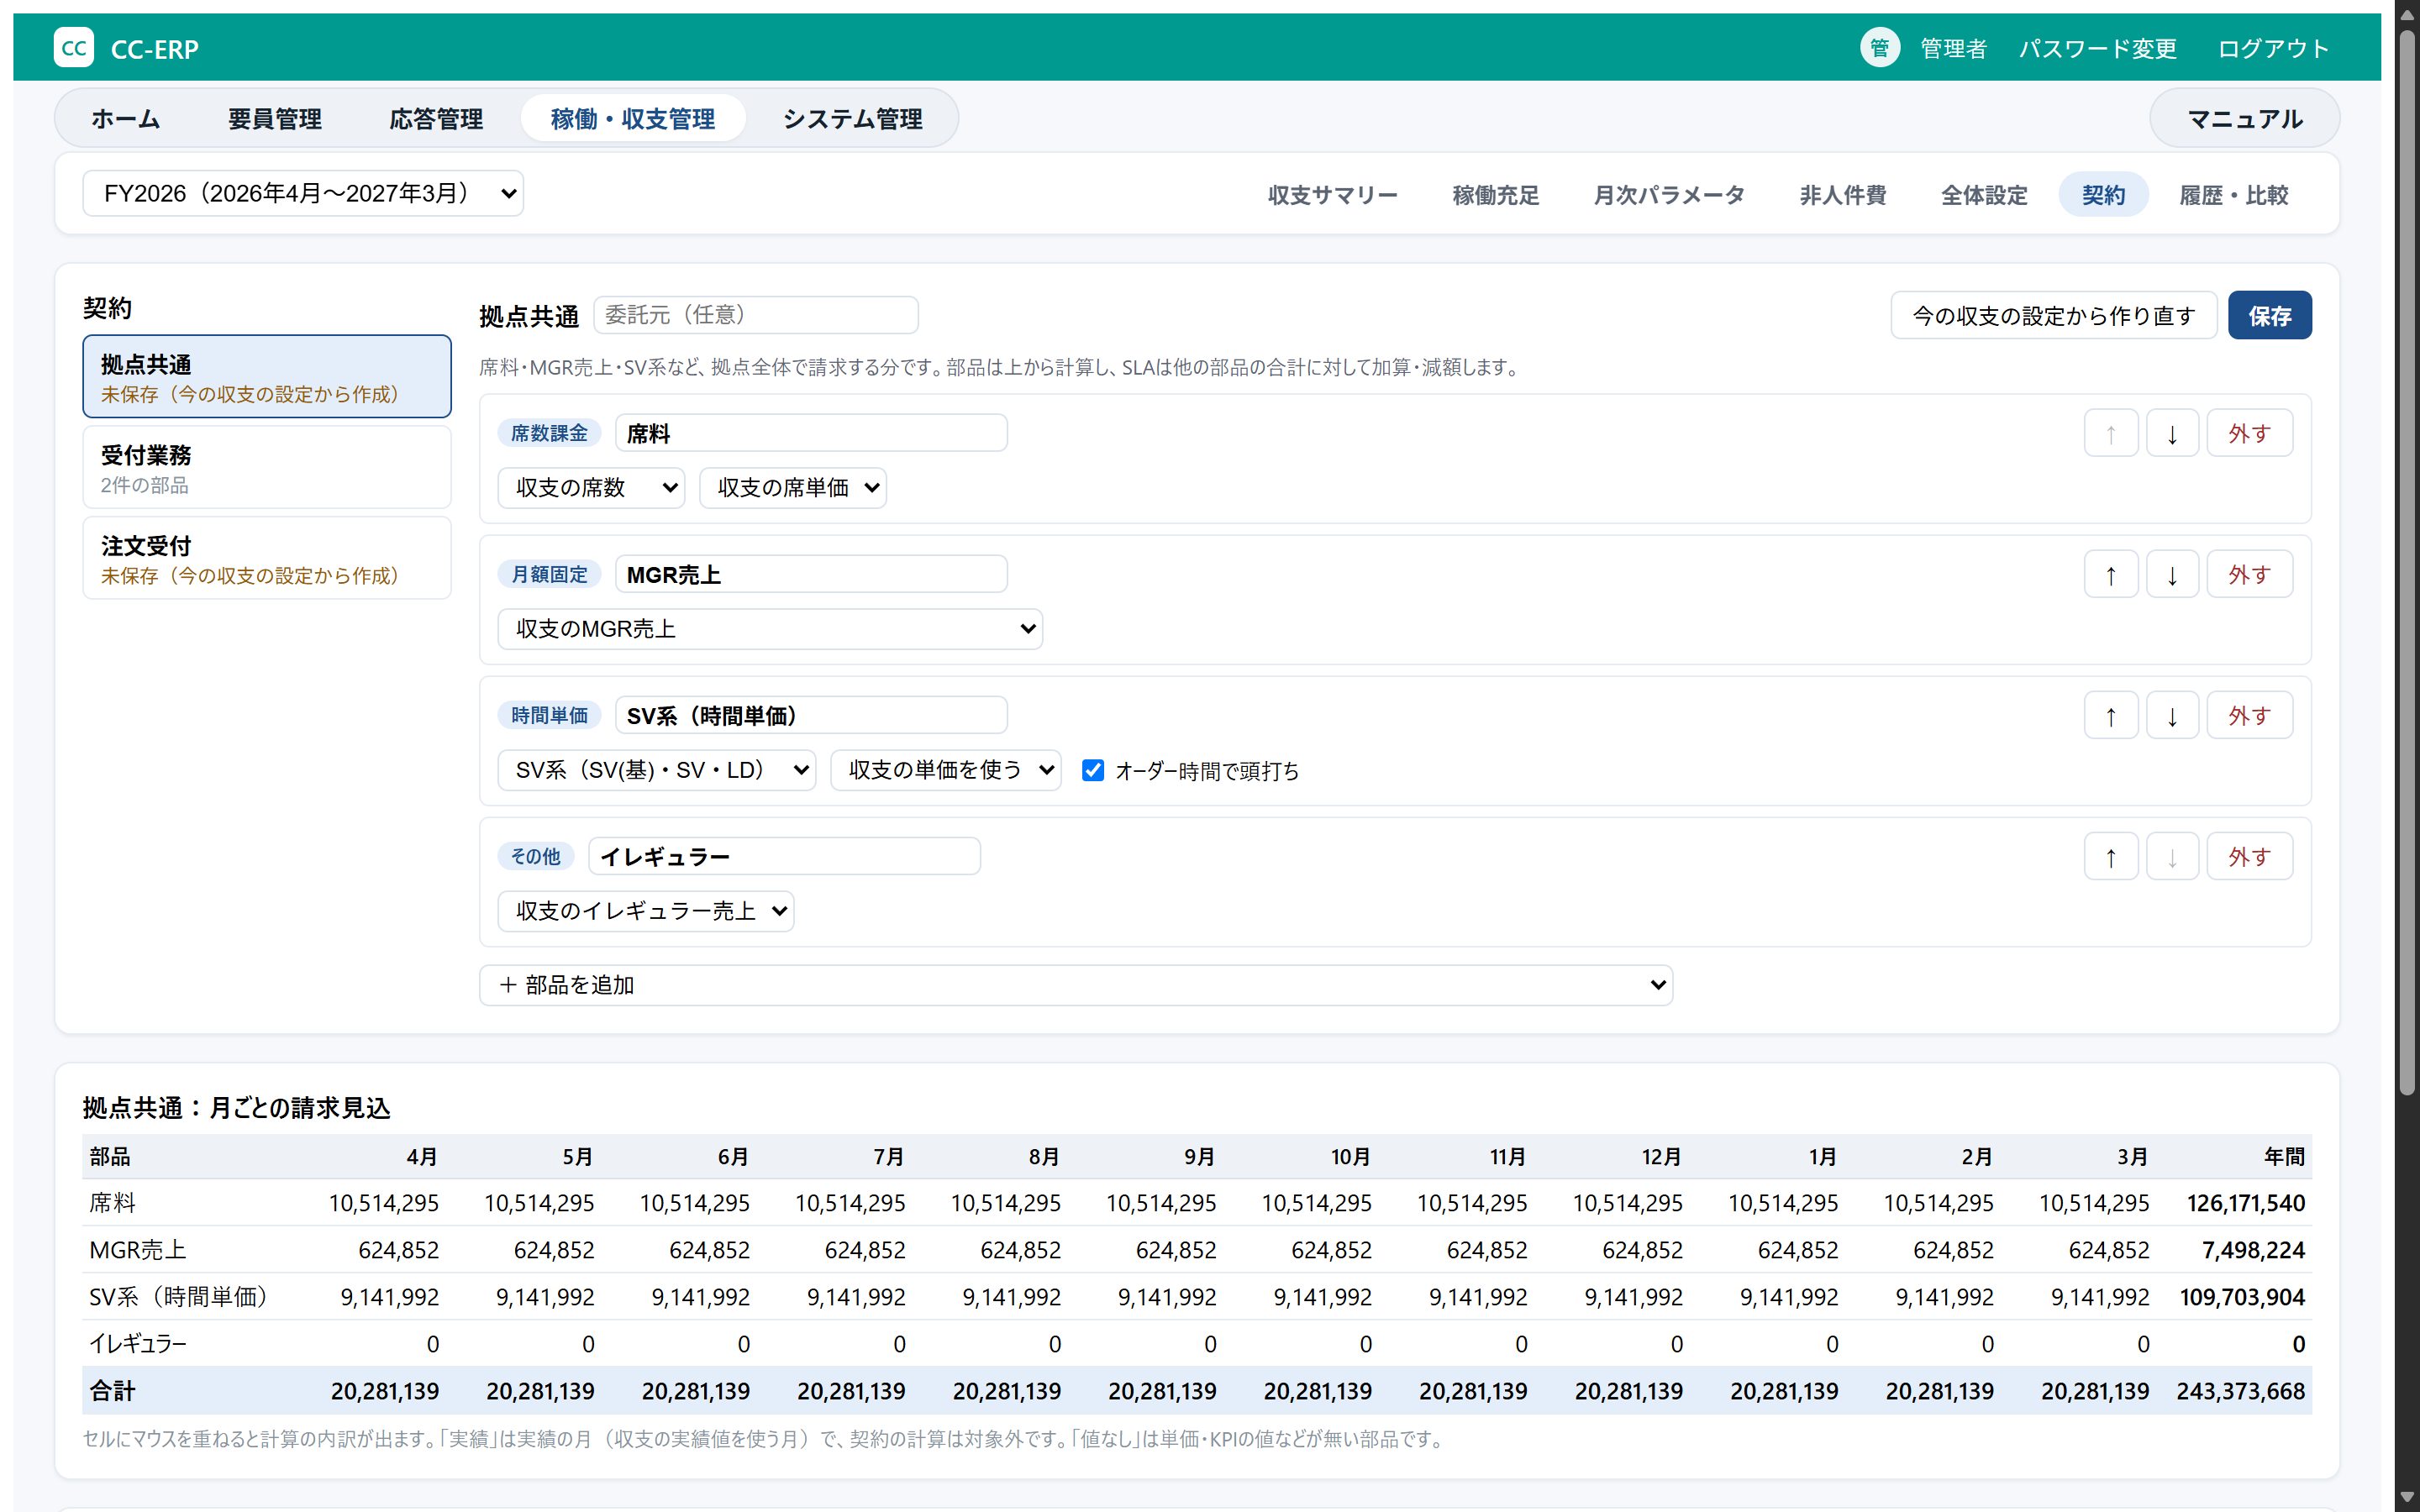Switch to 応答管理 tab
Image resolution: width=2420 pixels, height=1512 pixels.
(436, 118)
